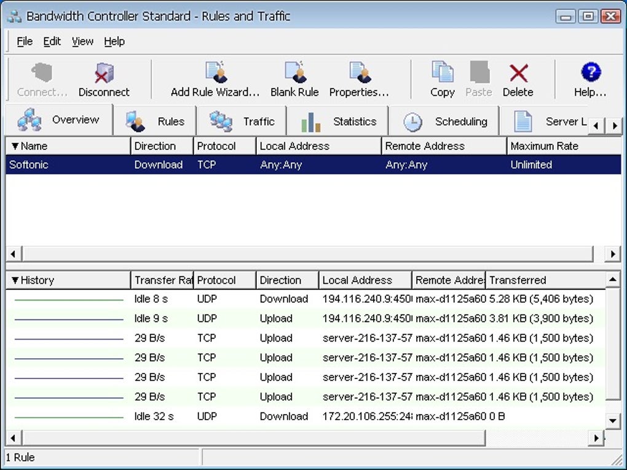627x470 pixels.
Task: Open the Scheduling tab
Action: point(446,121)
